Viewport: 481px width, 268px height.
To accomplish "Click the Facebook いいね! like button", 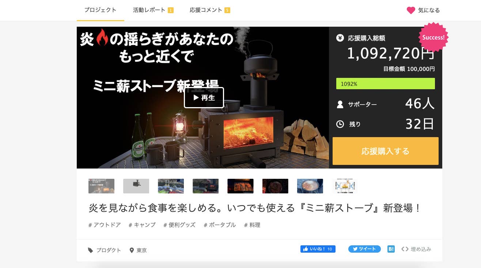I will (x=318, y=249).
